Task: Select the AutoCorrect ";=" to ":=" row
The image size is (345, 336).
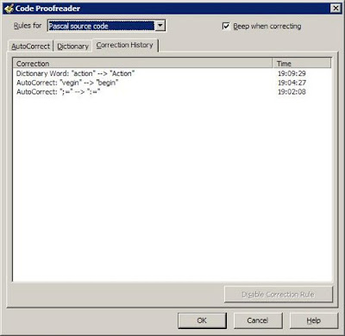Action: (172, 92)
